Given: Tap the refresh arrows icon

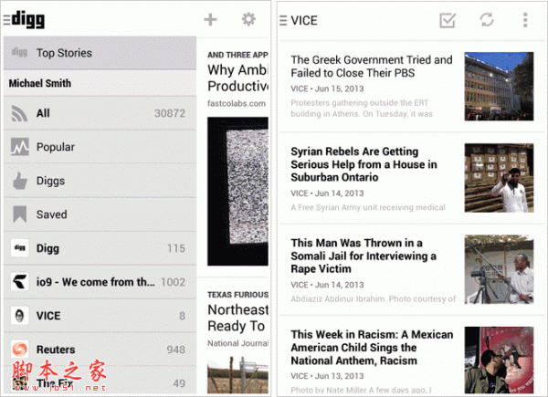Looking at the screenshot, I should [x=487, y=20].
